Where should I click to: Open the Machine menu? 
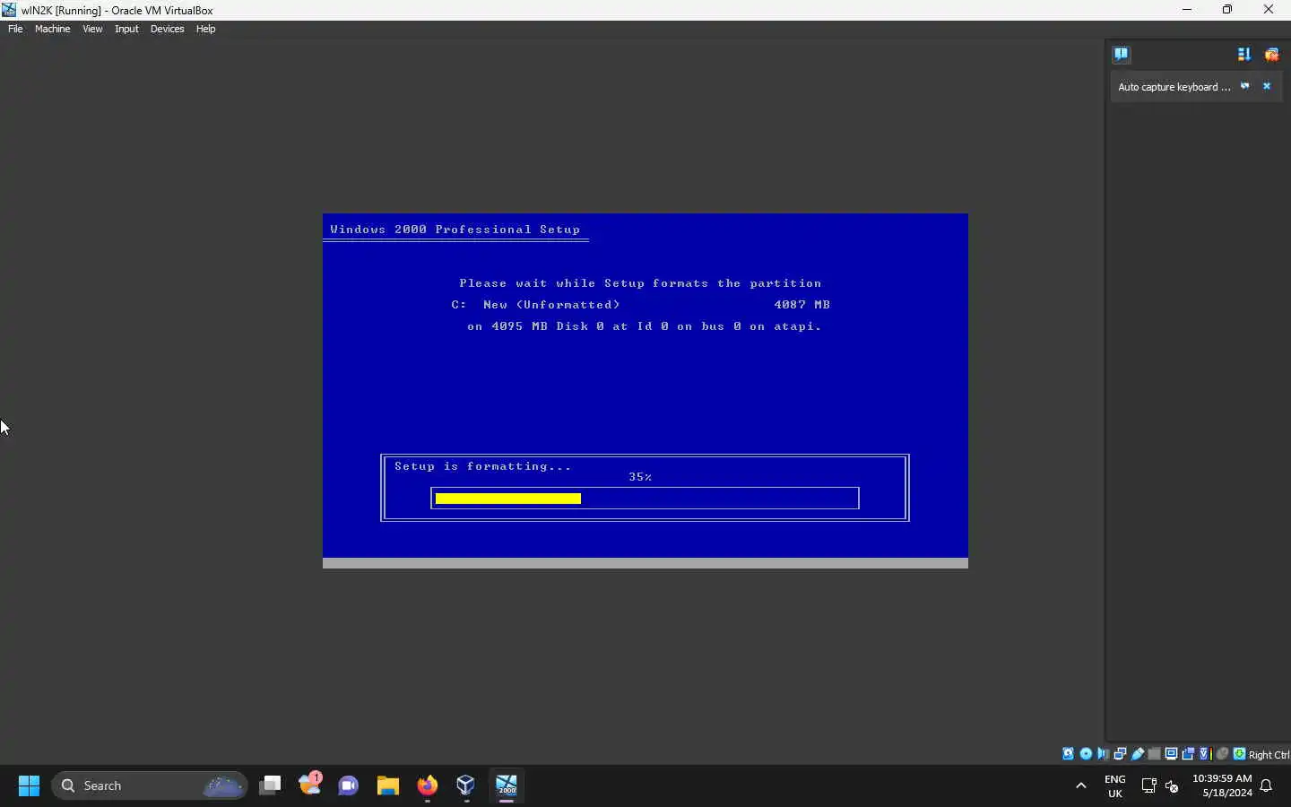(52, 29)
